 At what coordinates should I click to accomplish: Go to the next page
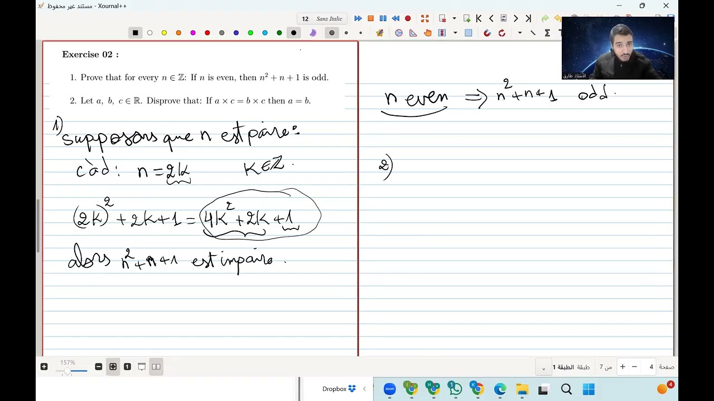pos(516,18)
